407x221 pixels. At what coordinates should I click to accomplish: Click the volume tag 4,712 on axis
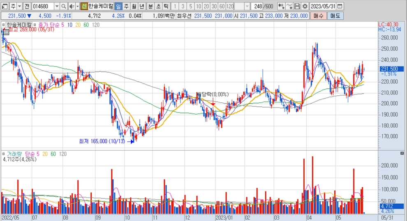point(392,206)
